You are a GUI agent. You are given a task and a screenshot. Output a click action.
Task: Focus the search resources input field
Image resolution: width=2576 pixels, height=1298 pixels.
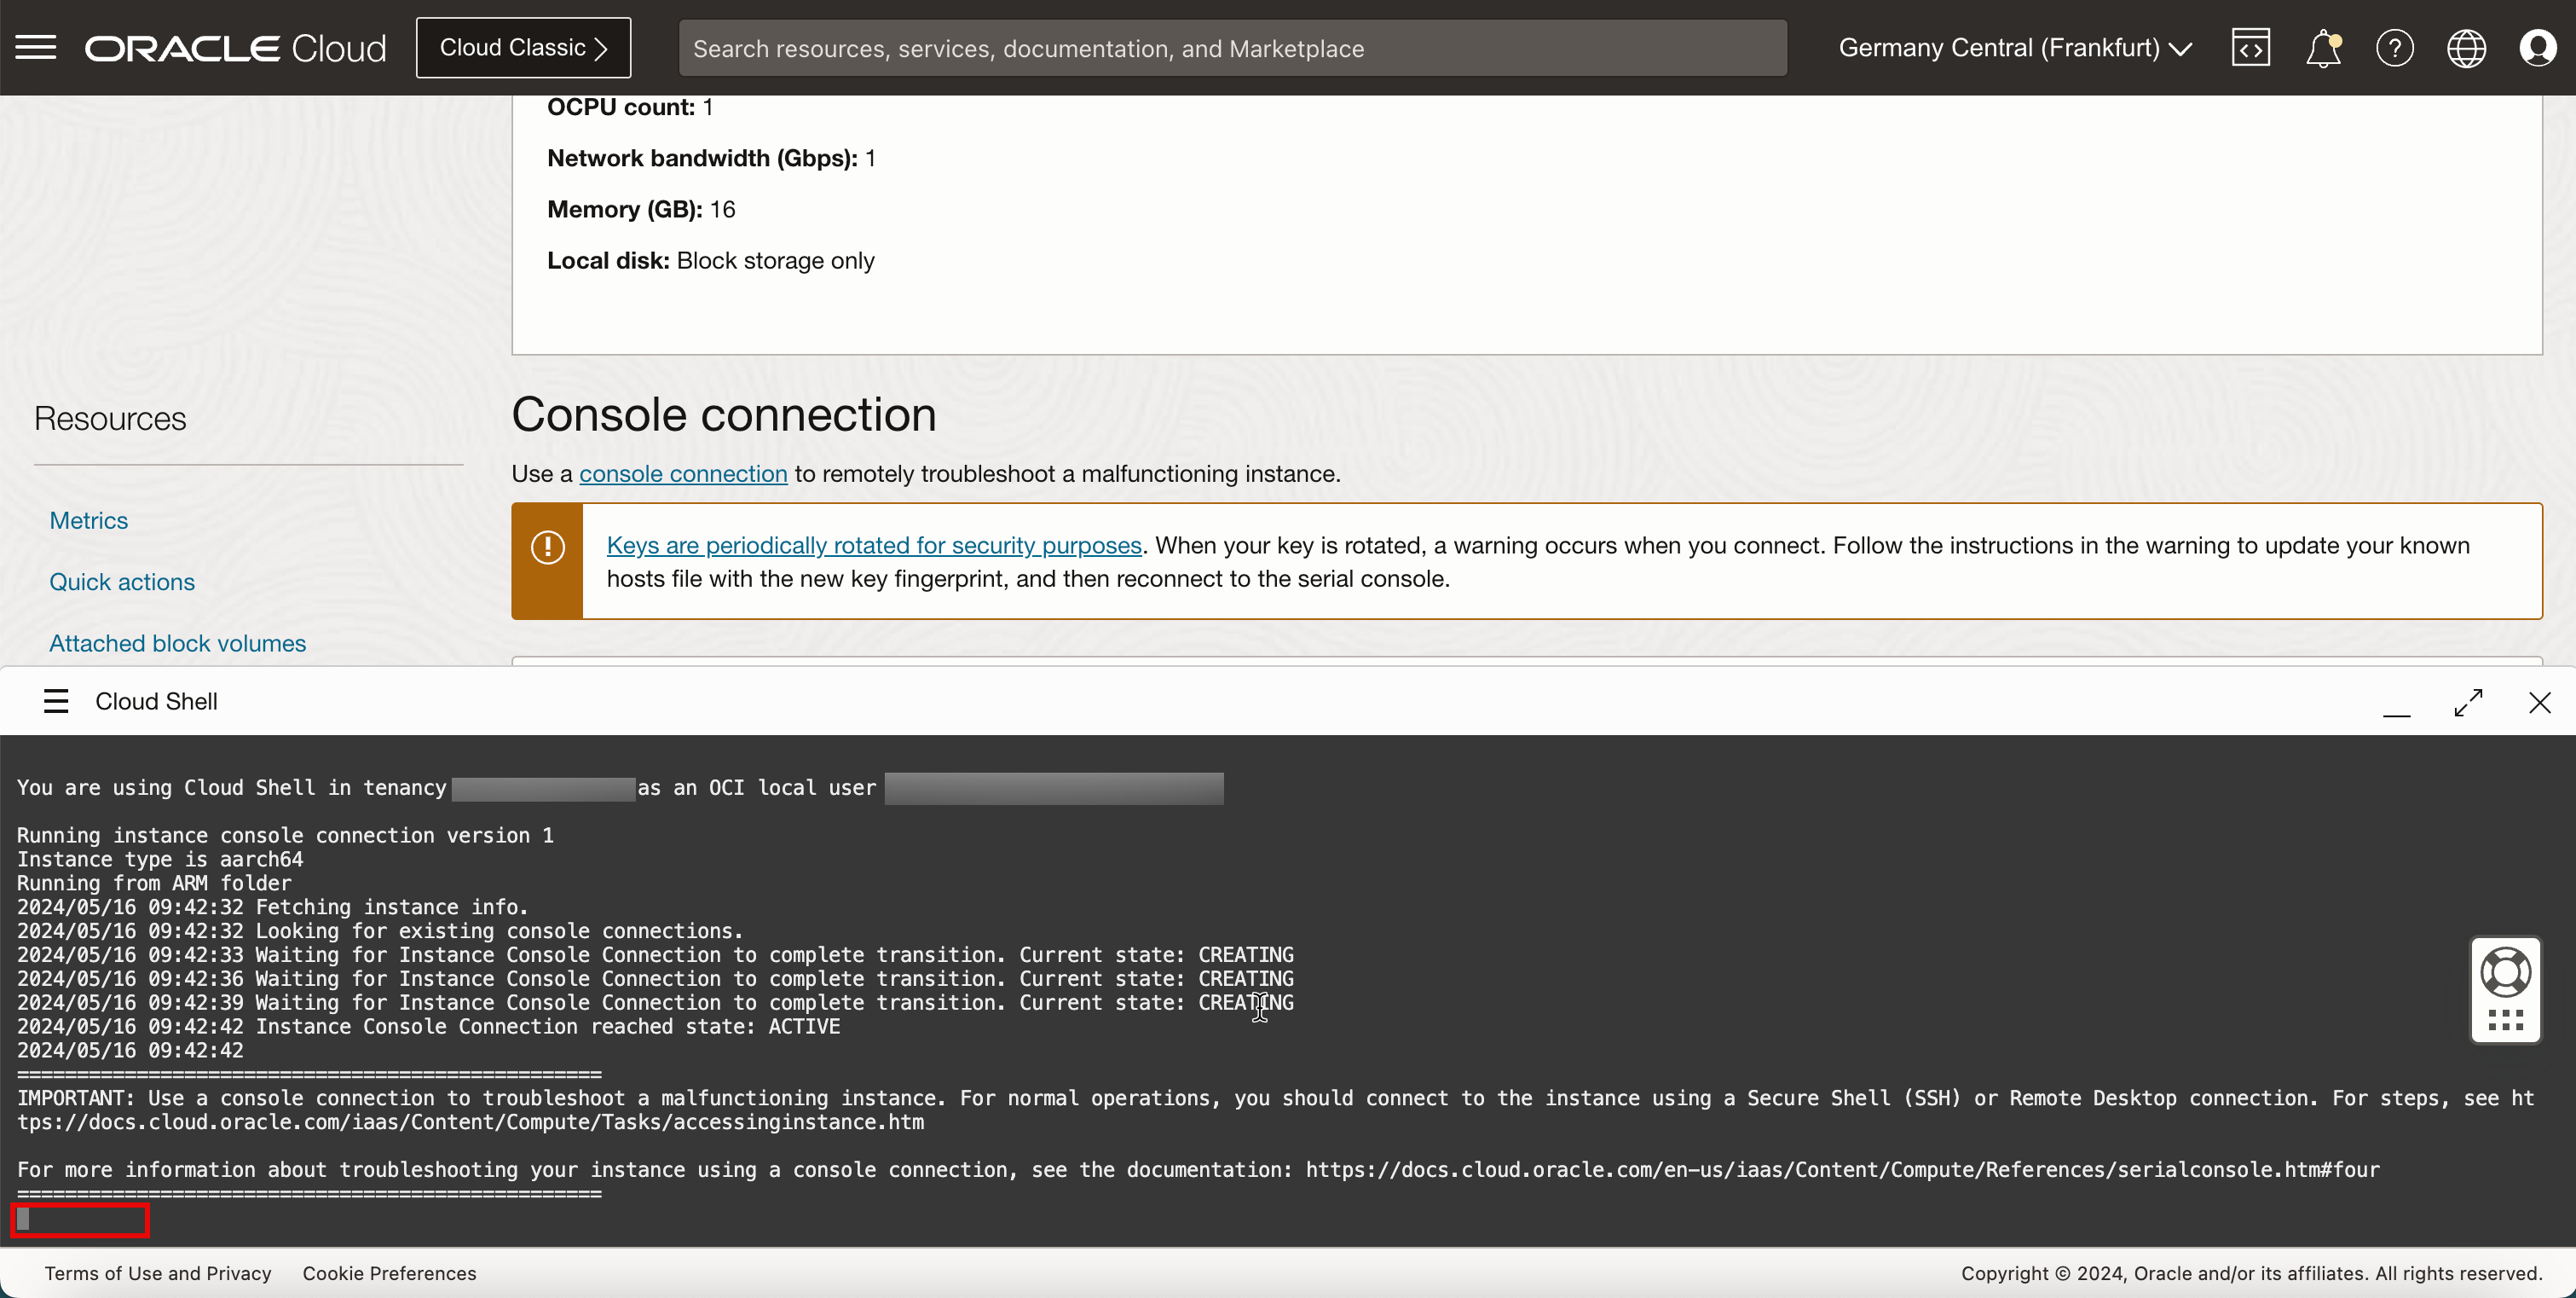pyautogui.click(x=1232, y=48)
